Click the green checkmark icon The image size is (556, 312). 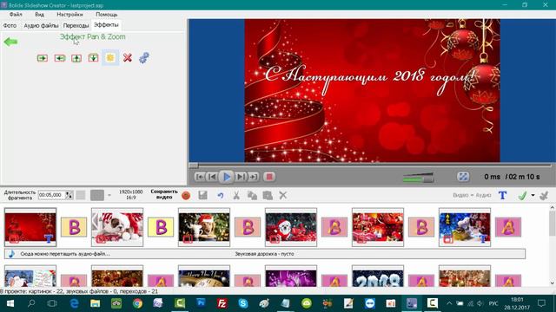tap(522, 195)
